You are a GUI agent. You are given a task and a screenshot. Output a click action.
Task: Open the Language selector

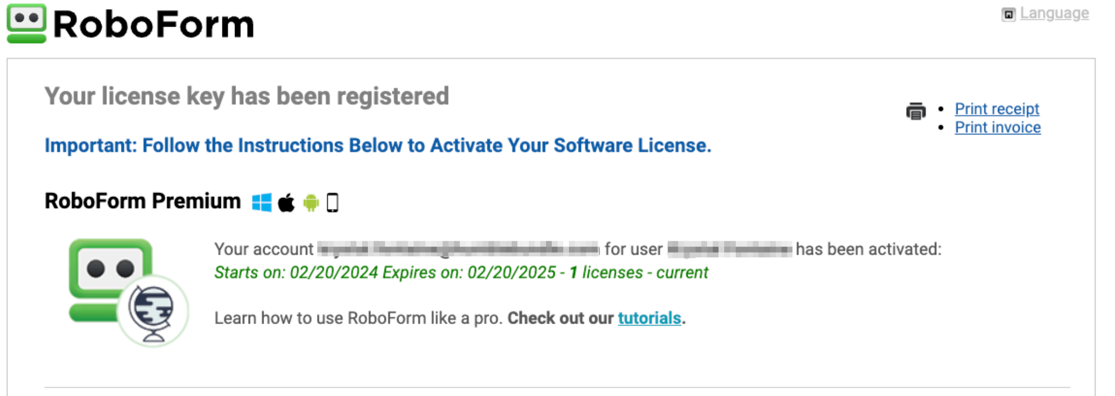click(x=1054, y=13)
